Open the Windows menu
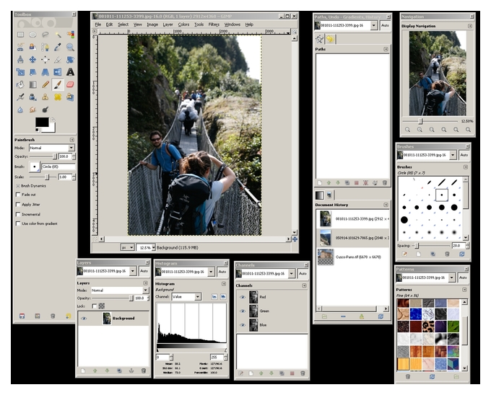Image resolution: width=491 pixels, height=395 pixels. click(x=233, y=25)
